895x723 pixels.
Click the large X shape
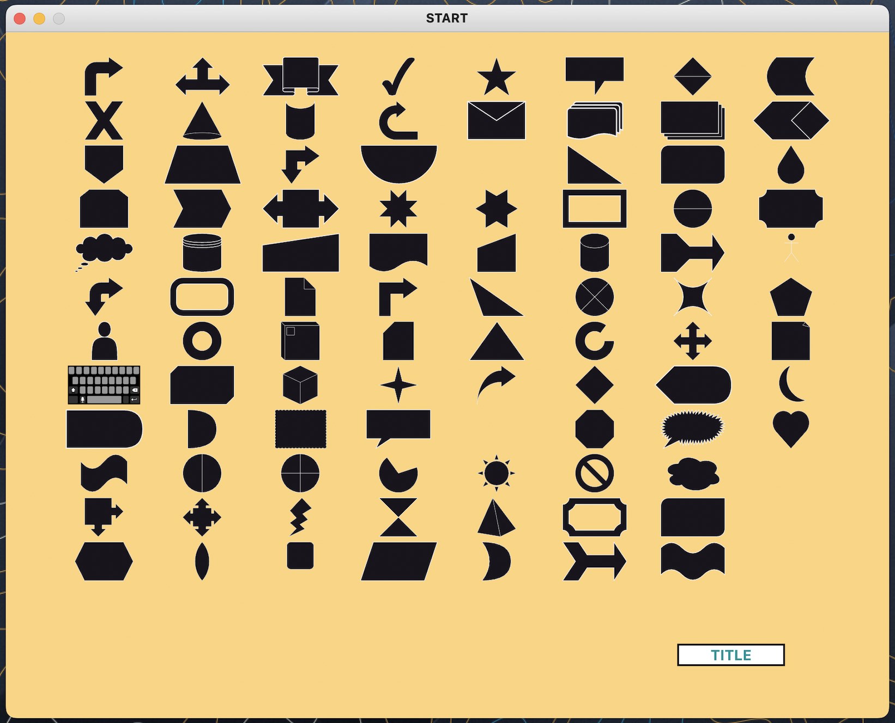click(x=104, y=120)
